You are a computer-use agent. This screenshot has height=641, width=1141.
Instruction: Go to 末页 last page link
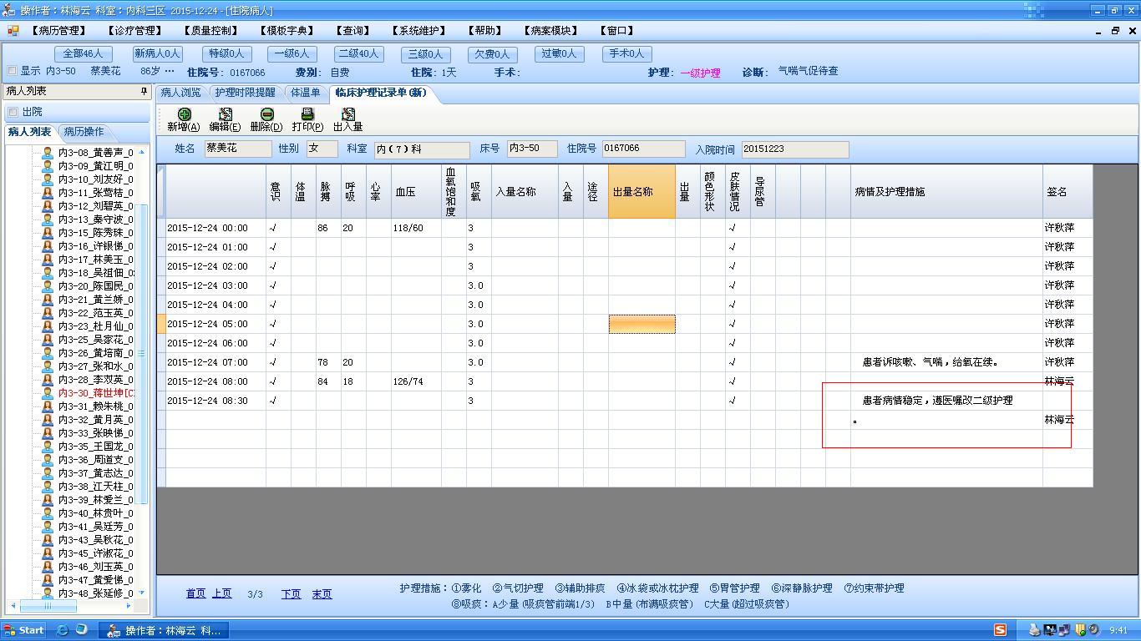[322, 594]
